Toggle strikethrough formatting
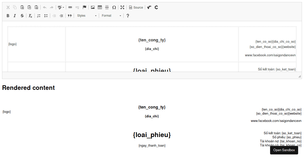This screenshot has width=304, height=159. pos(22,16)
